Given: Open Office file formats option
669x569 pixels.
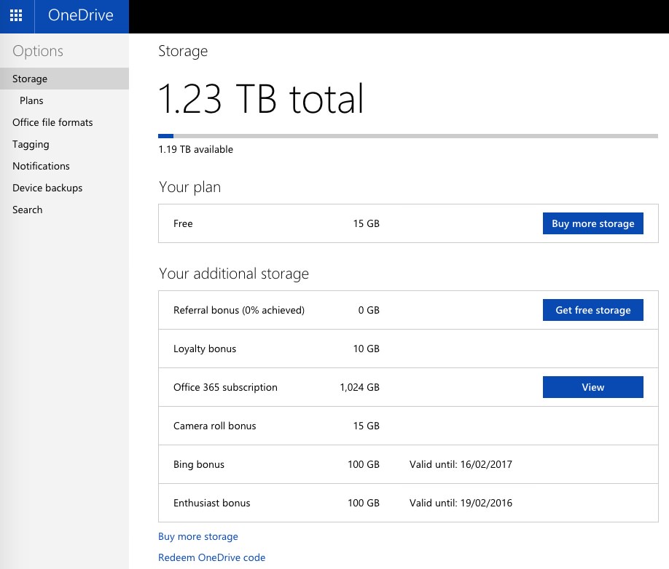Looking at the screenshot, I should pyautogui.click(x=52, y=122).
